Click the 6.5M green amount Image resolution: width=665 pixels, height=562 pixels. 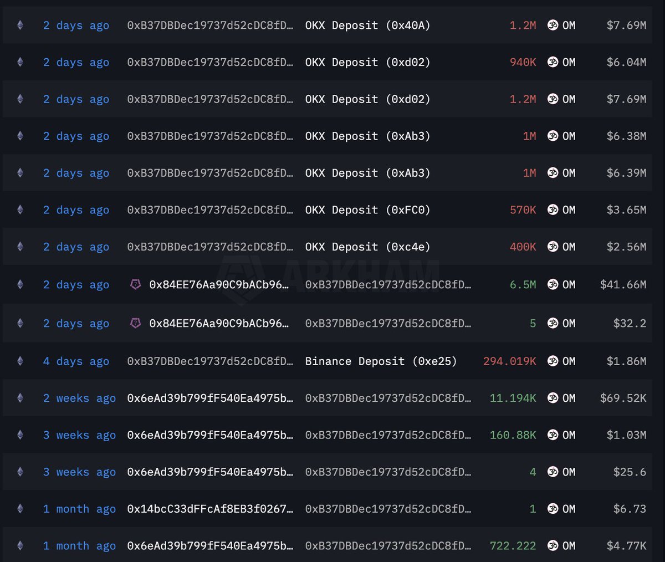tap(523, 284)
